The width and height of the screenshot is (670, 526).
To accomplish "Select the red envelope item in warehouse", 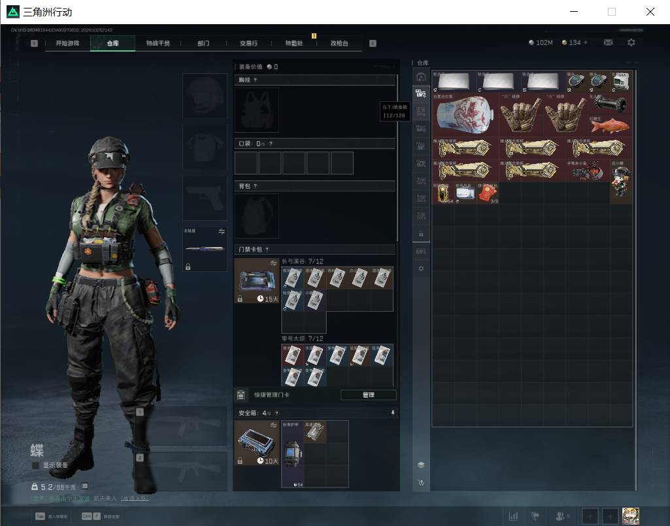I will tap(488, 193).
